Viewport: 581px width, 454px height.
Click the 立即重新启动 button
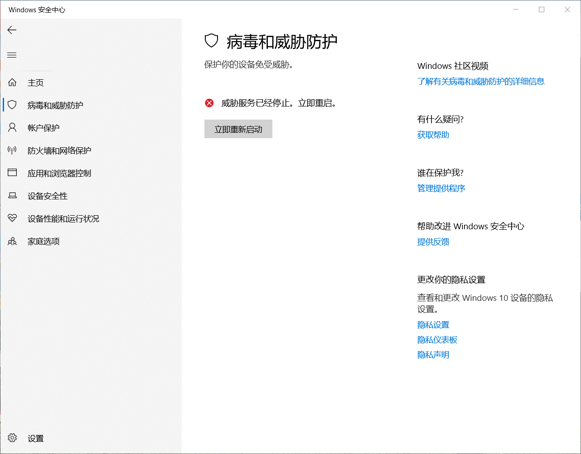click(238, 129)
